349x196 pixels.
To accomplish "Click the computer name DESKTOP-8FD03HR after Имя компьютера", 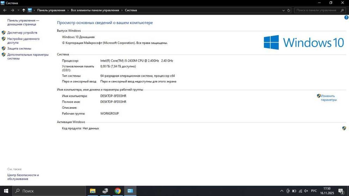I will coord(113,96).
